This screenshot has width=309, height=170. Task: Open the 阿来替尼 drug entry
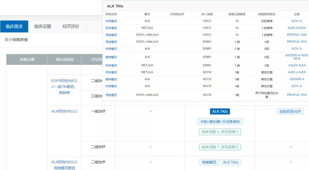111,28
